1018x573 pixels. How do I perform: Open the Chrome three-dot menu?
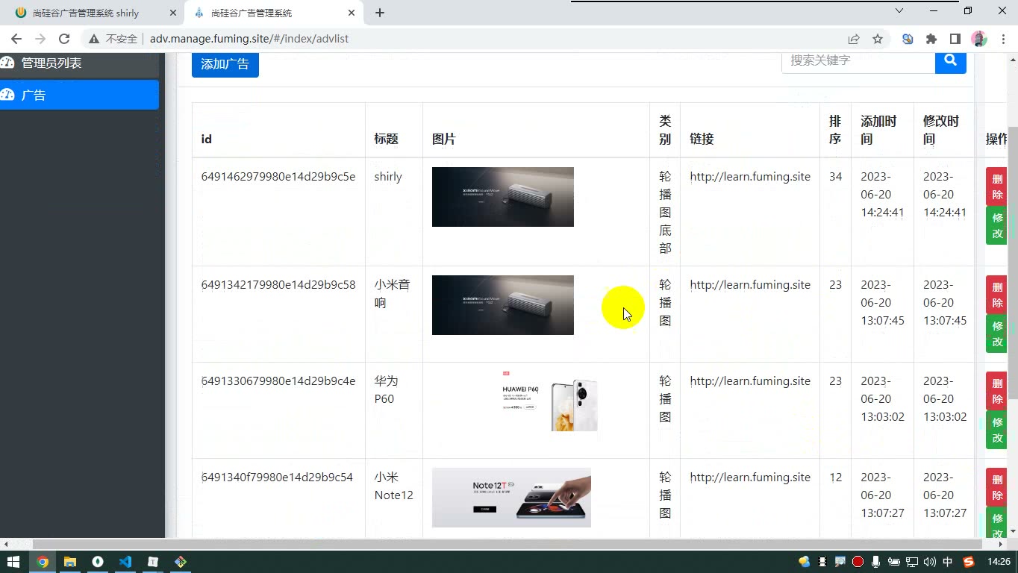coord(1002,39)
